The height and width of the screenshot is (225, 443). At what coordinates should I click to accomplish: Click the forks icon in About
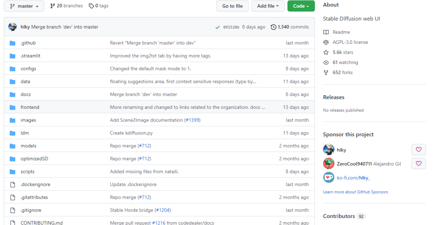326,73
